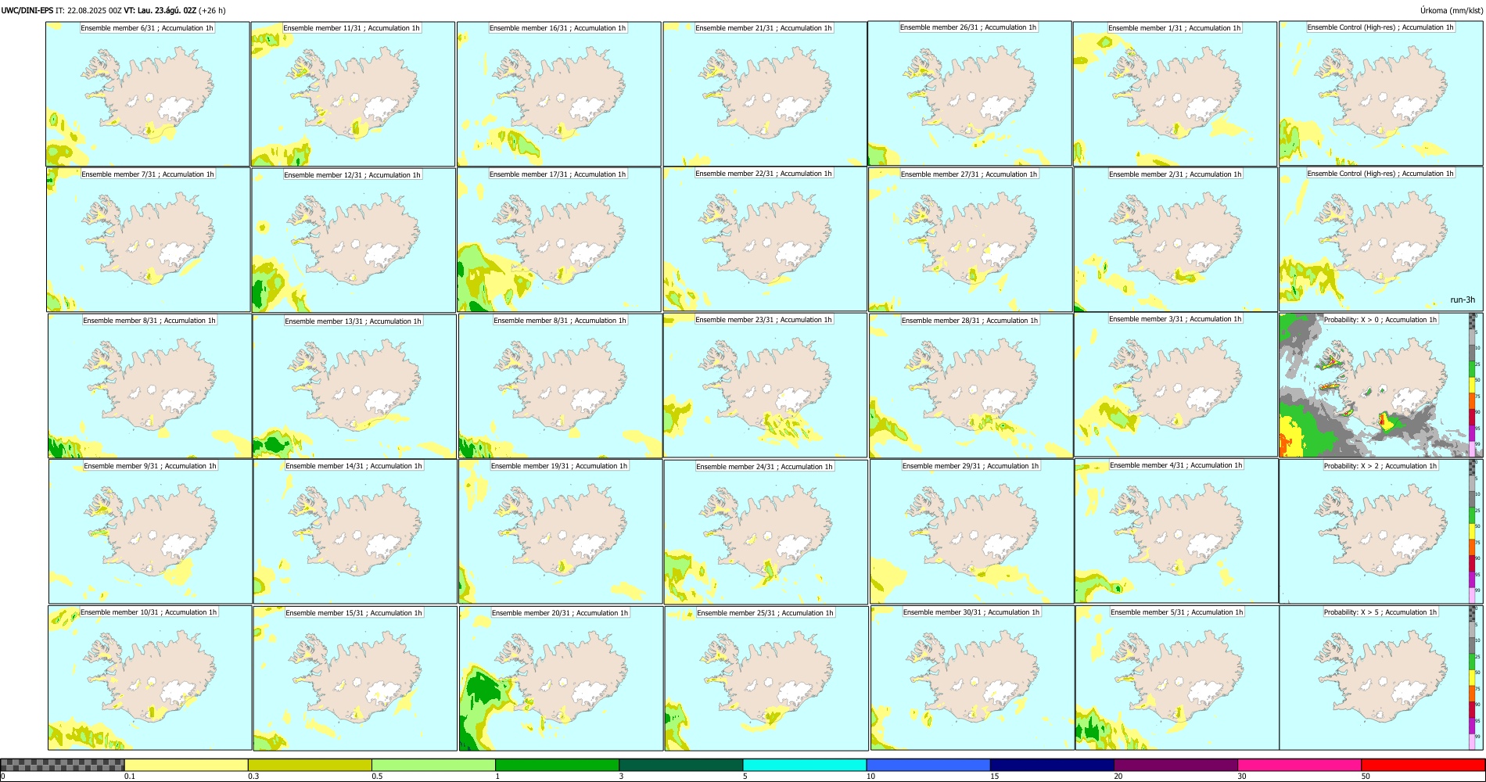This screenshot has width=1486, height=782.
Task: Pick the red 50+ legend swatch
Action: pos(1423,765)
